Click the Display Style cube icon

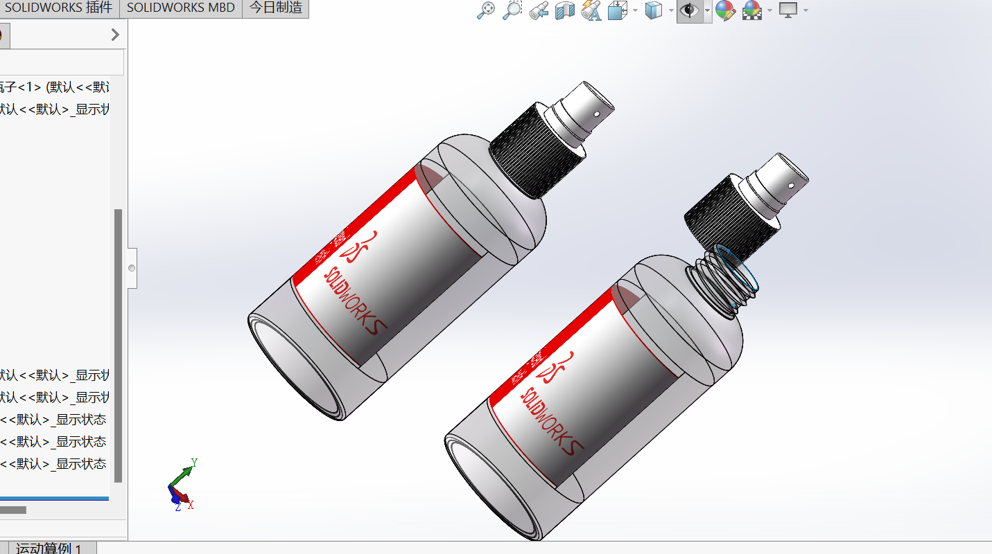click(x=653, y=10)
